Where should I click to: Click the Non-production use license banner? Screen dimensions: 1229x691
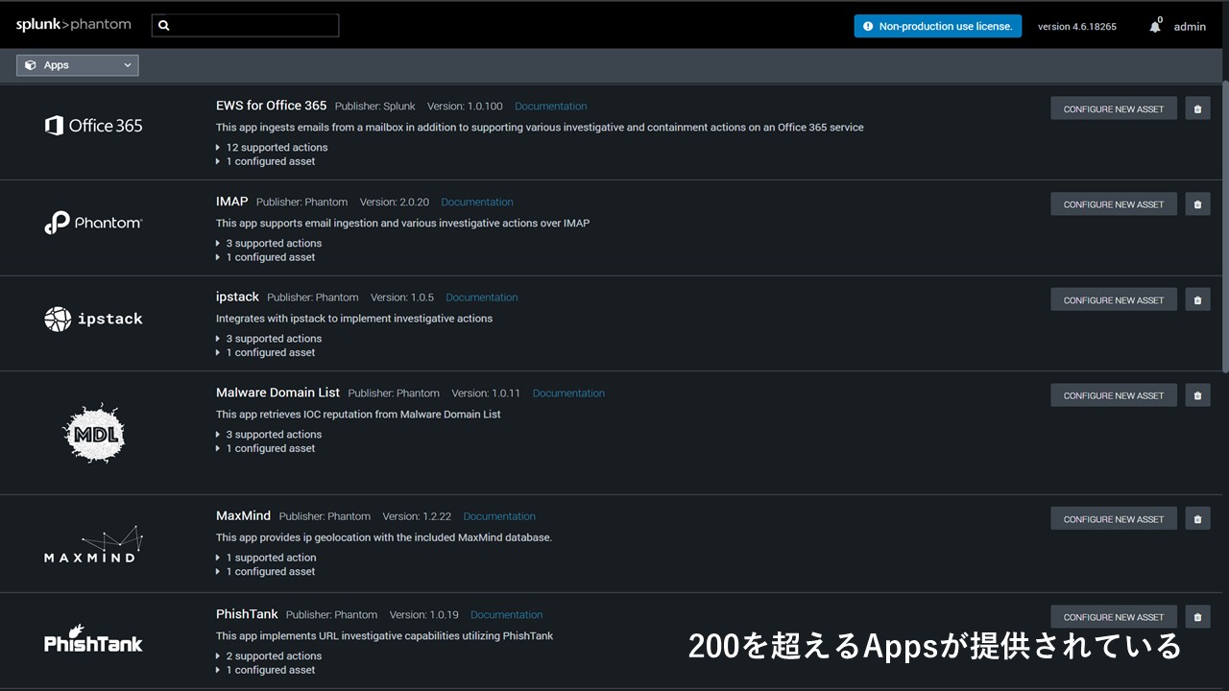pyautogui.click(x=938, y=26)
